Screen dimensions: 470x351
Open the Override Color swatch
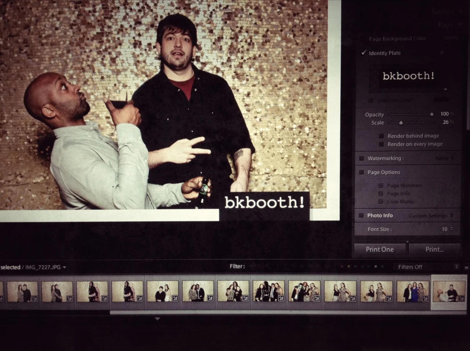pos(442,100)
